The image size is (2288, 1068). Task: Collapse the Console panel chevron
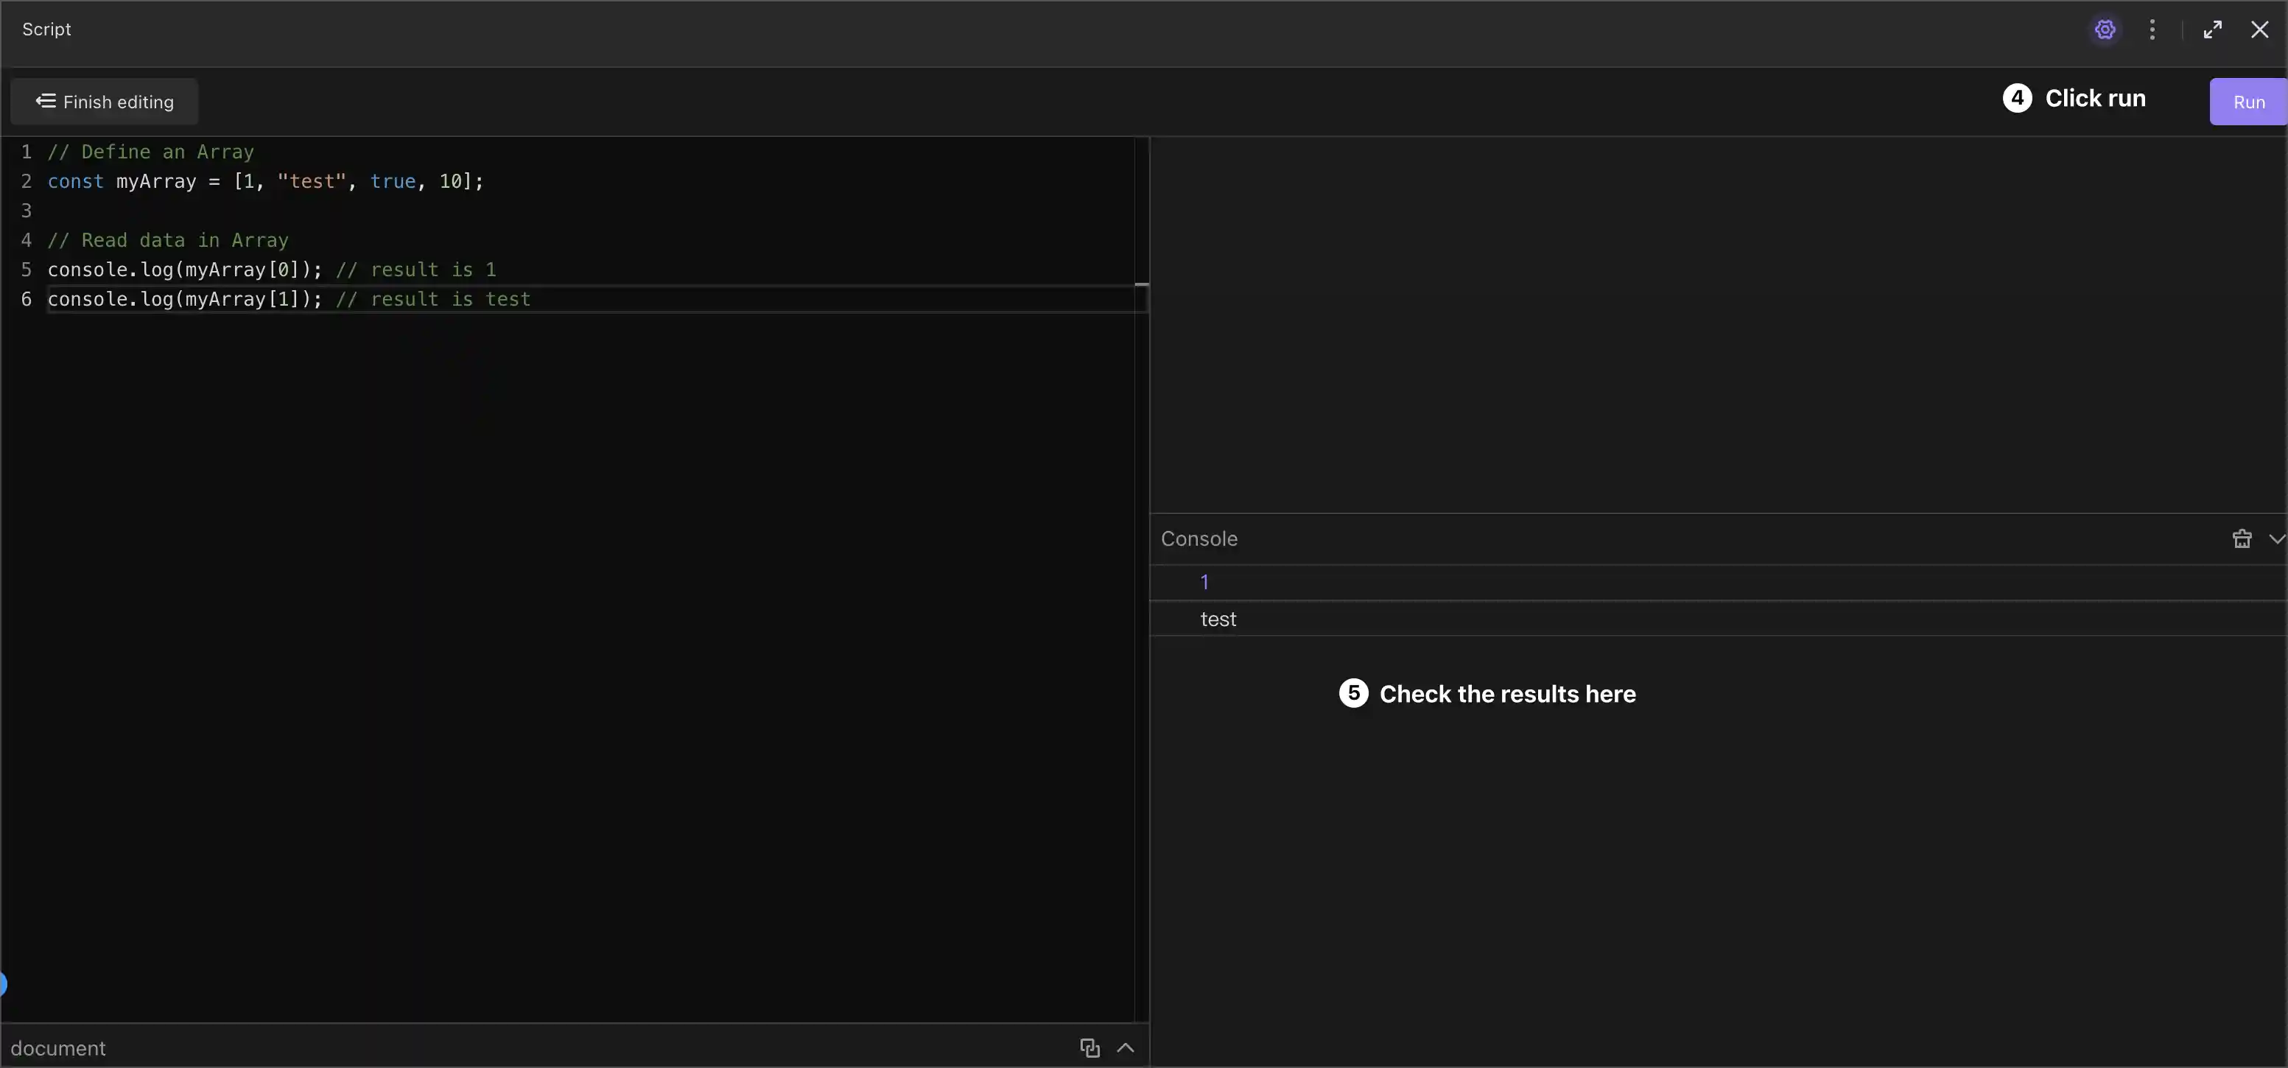point(2276,539)
